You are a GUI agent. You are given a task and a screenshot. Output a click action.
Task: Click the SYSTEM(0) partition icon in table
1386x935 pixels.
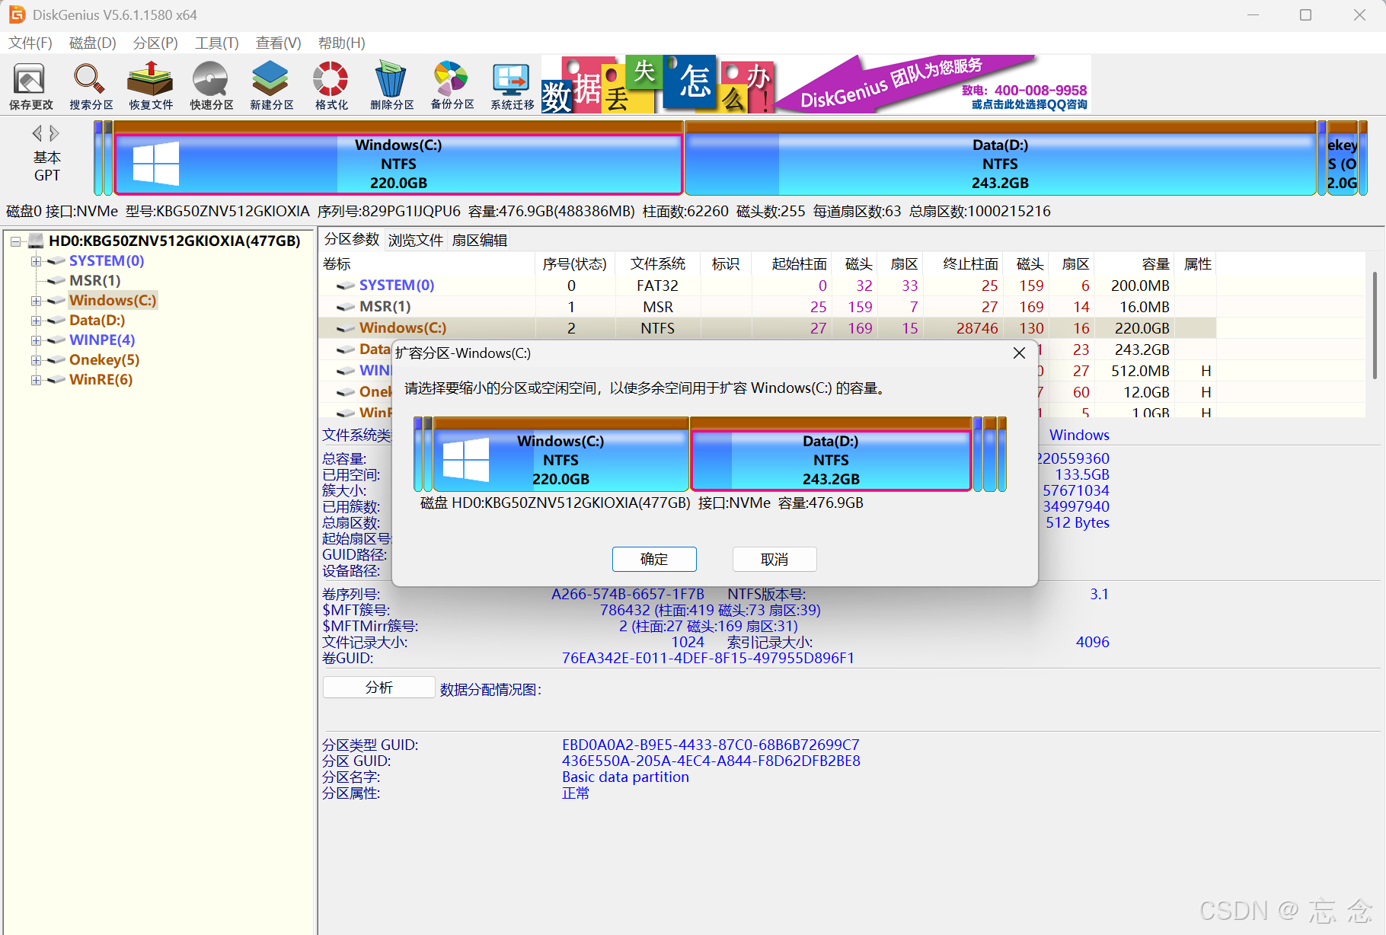[346, 286]
